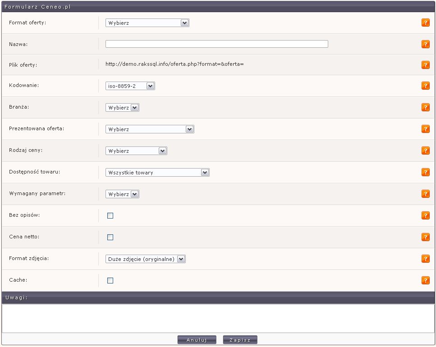Click help icon next to Format oferty

coord(425,23)
